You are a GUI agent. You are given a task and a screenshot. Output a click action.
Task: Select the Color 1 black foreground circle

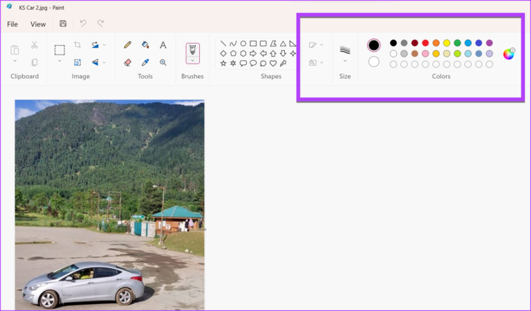point(374,45)
